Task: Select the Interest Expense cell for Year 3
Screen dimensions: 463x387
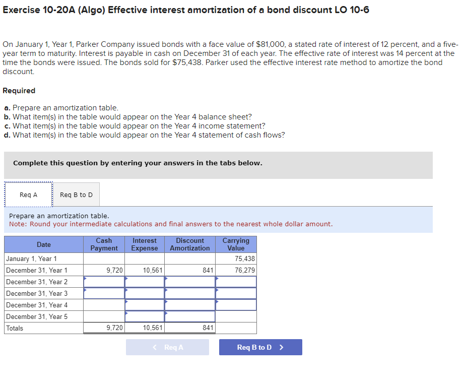Action: pos(145,293)
